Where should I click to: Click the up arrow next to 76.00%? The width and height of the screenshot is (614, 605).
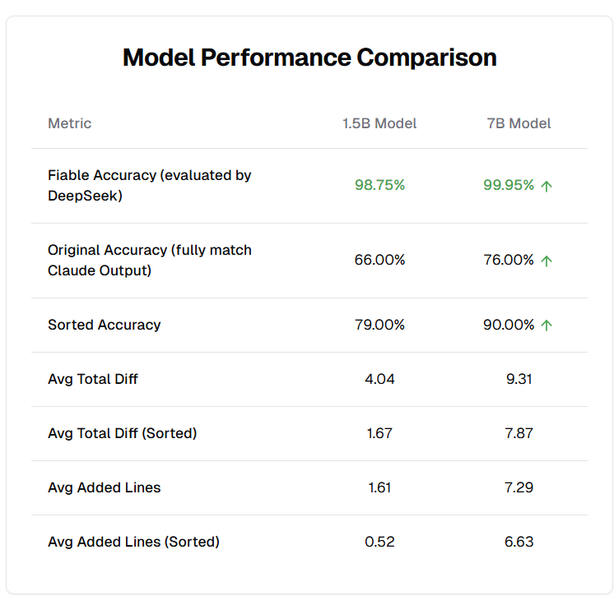(547, 261)
